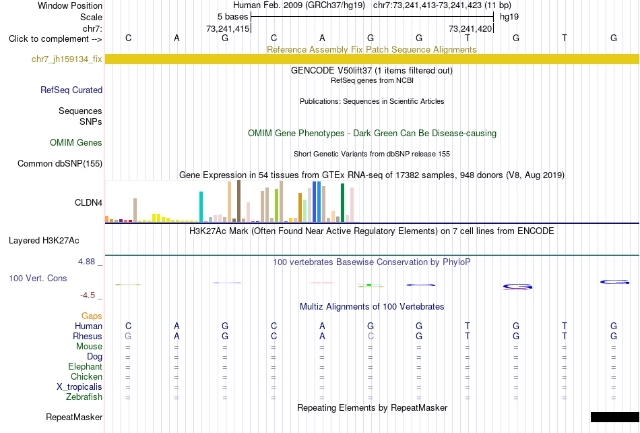Select the Dog species label
The width and height of the screenshot is (640, 433).
(x=95, y=357)
